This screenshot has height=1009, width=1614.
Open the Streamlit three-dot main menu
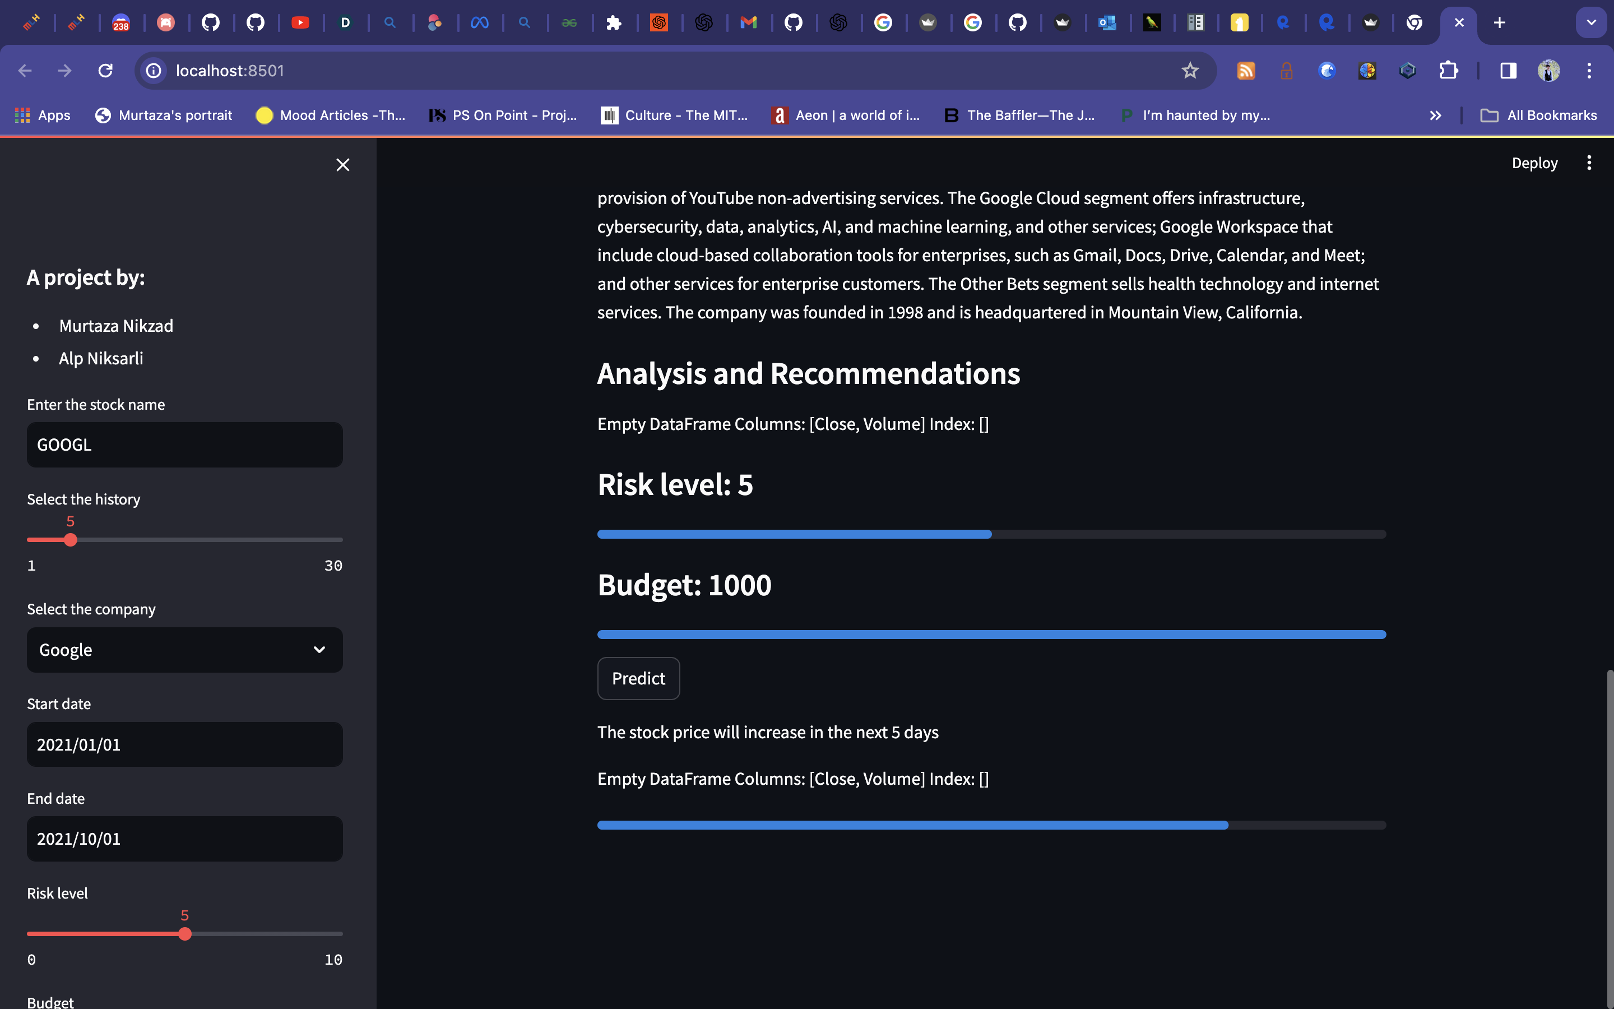coord(1589,163)
